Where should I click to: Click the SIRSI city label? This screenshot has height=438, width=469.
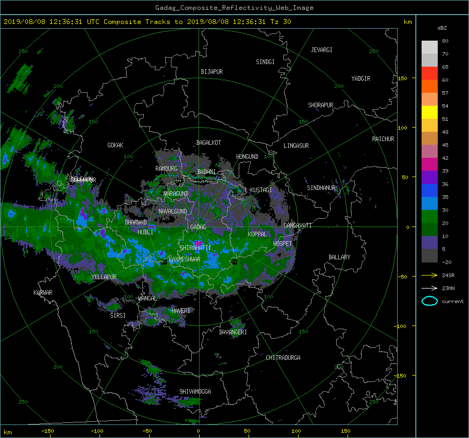(118, 316)
